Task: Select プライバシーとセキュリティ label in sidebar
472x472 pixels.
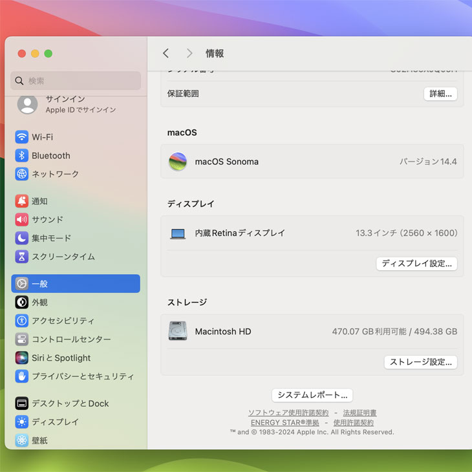Action: pyautogui.click(x=83, y=376)
